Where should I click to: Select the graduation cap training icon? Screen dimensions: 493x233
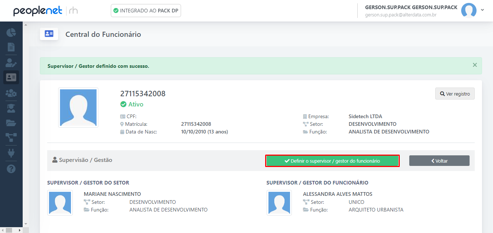11,108
